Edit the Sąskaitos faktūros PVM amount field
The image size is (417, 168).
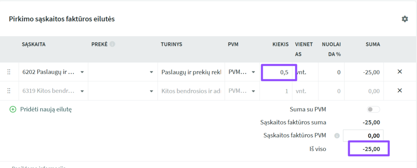(363, 136)
